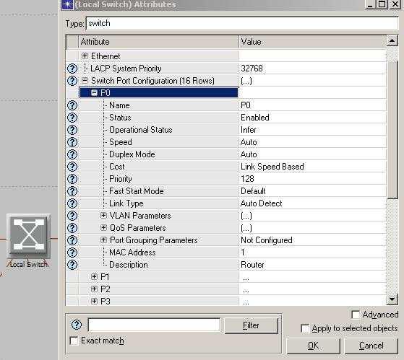
Task: Open help icon for Duplex Mode
Action: point(72,154)
